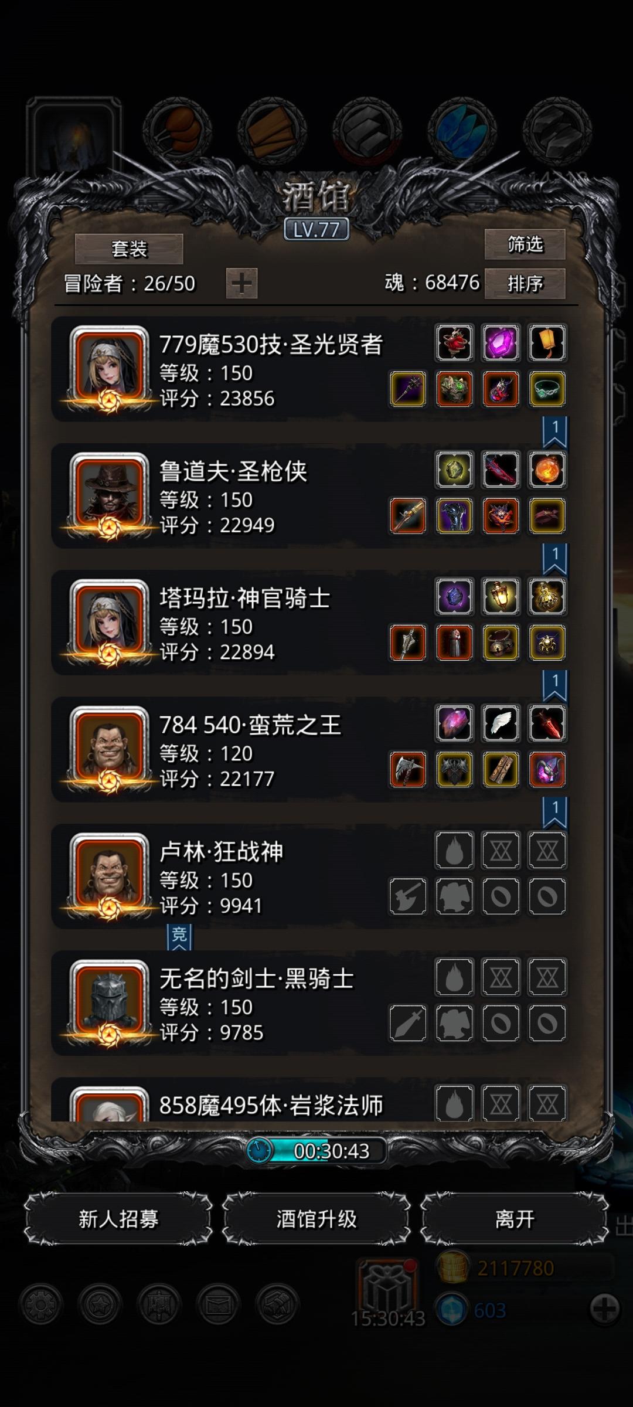Click the white wing icon of 蛮荒之王

[501, 723]
